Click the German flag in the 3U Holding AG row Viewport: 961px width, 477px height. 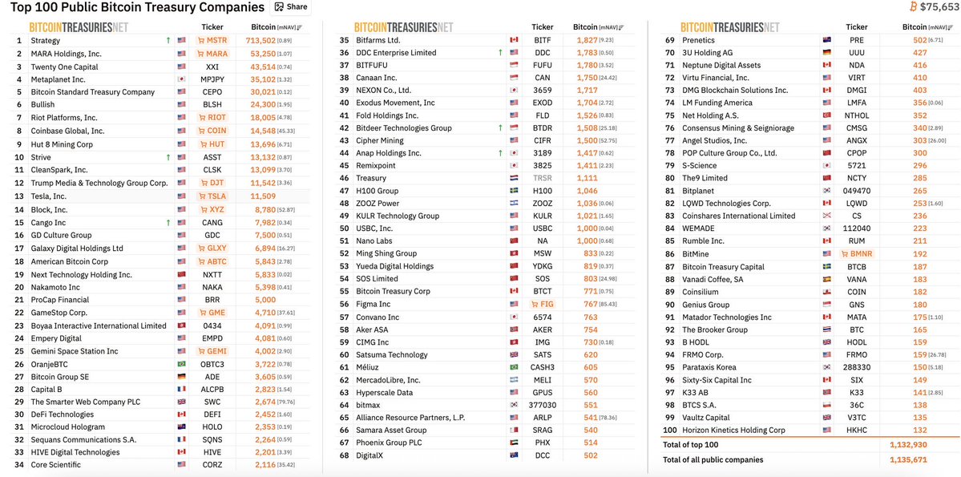click(x=826, y=53)
